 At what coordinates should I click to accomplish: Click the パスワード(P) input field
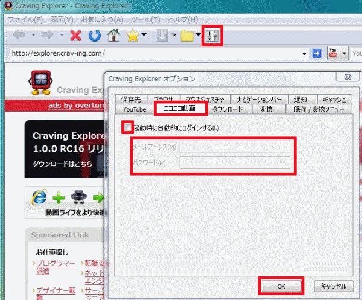coord(235,162)
